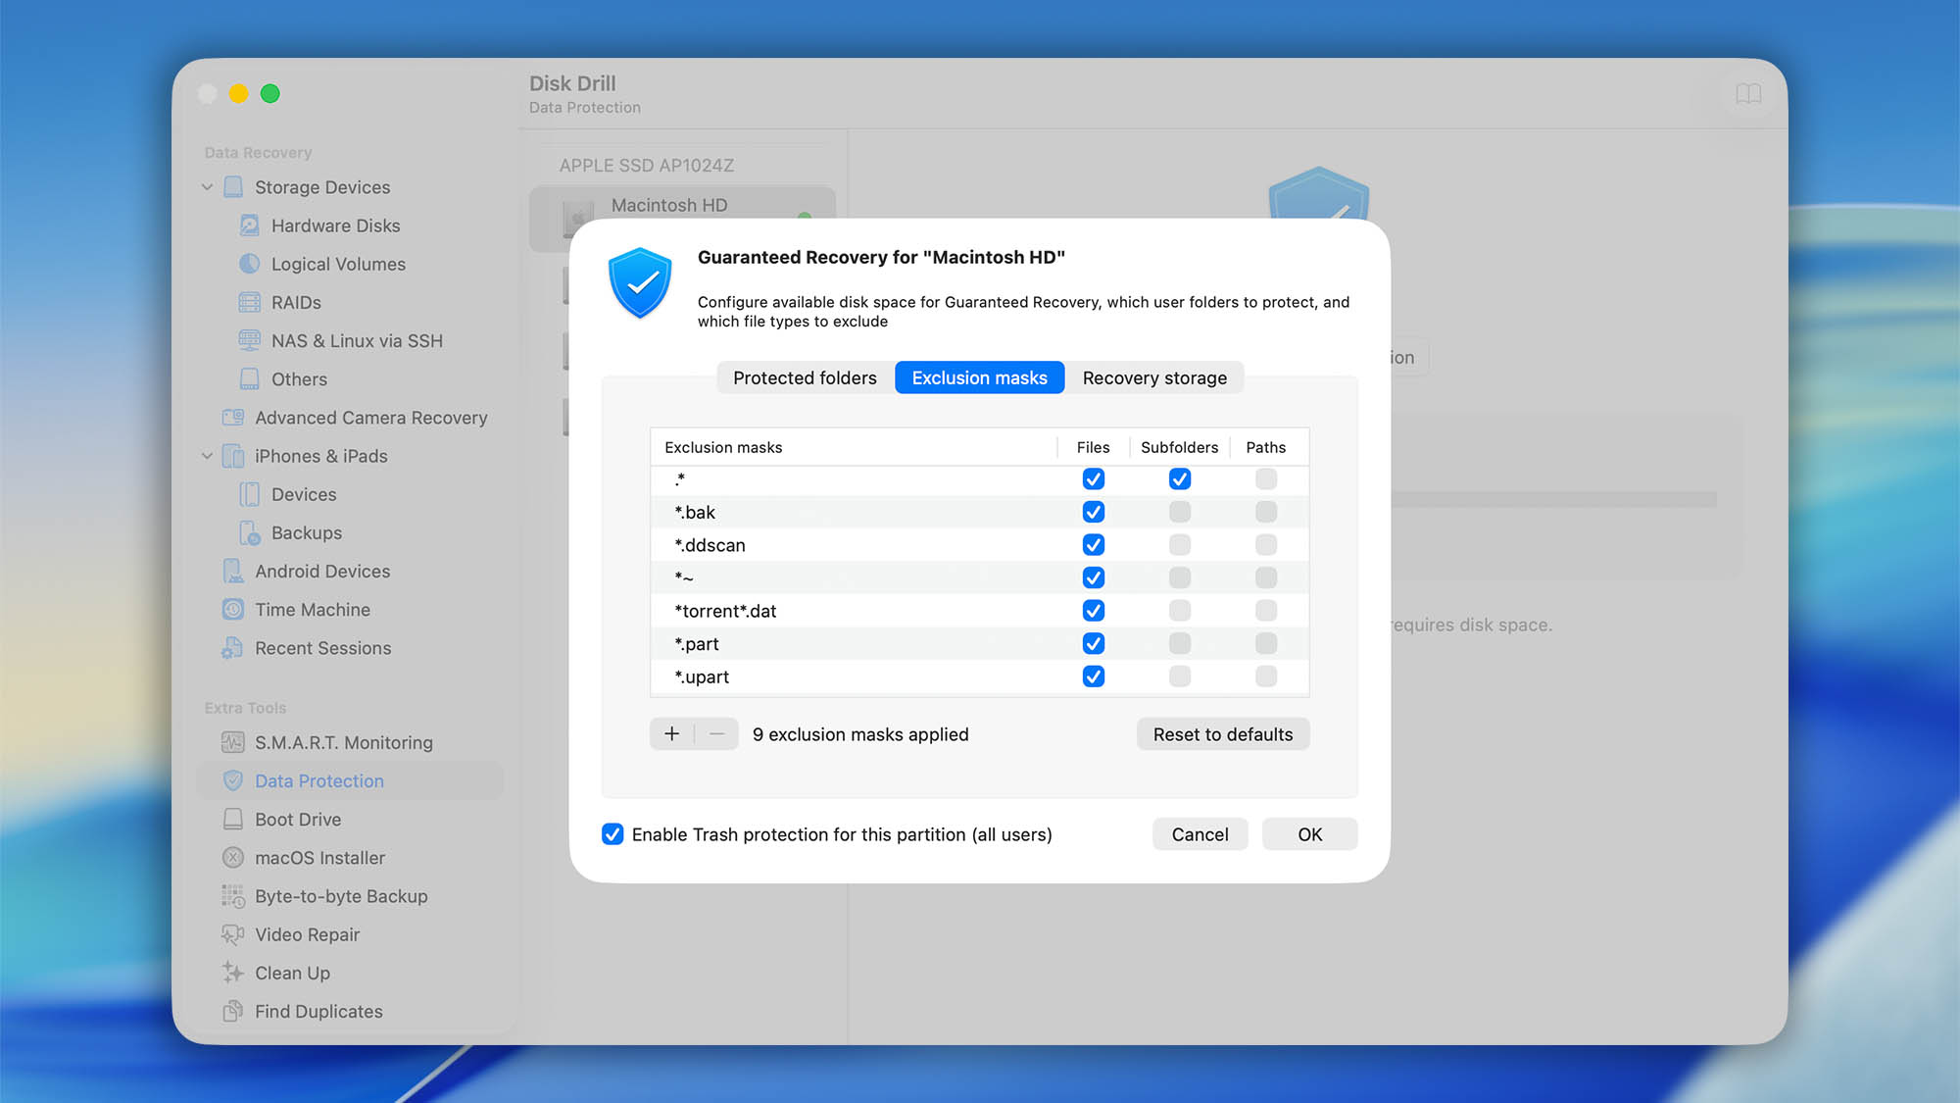The height and width of the screenshot is (1103, 1960).
Task: Switch to Protected folders tab
Action: (x=806, y=377)
